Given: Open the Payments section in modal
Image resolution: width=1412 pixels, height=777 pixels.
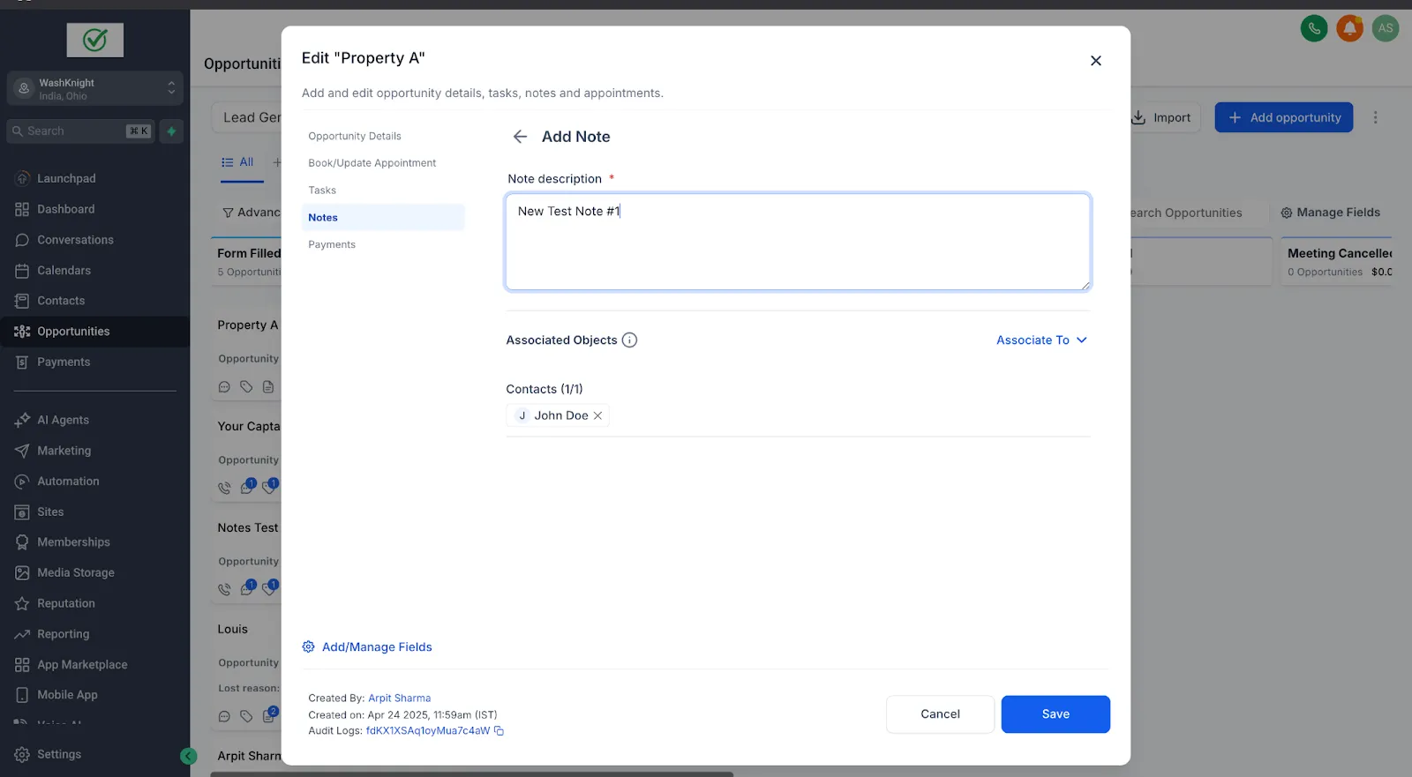Looking at the screenshot, I should pos(332,245).
